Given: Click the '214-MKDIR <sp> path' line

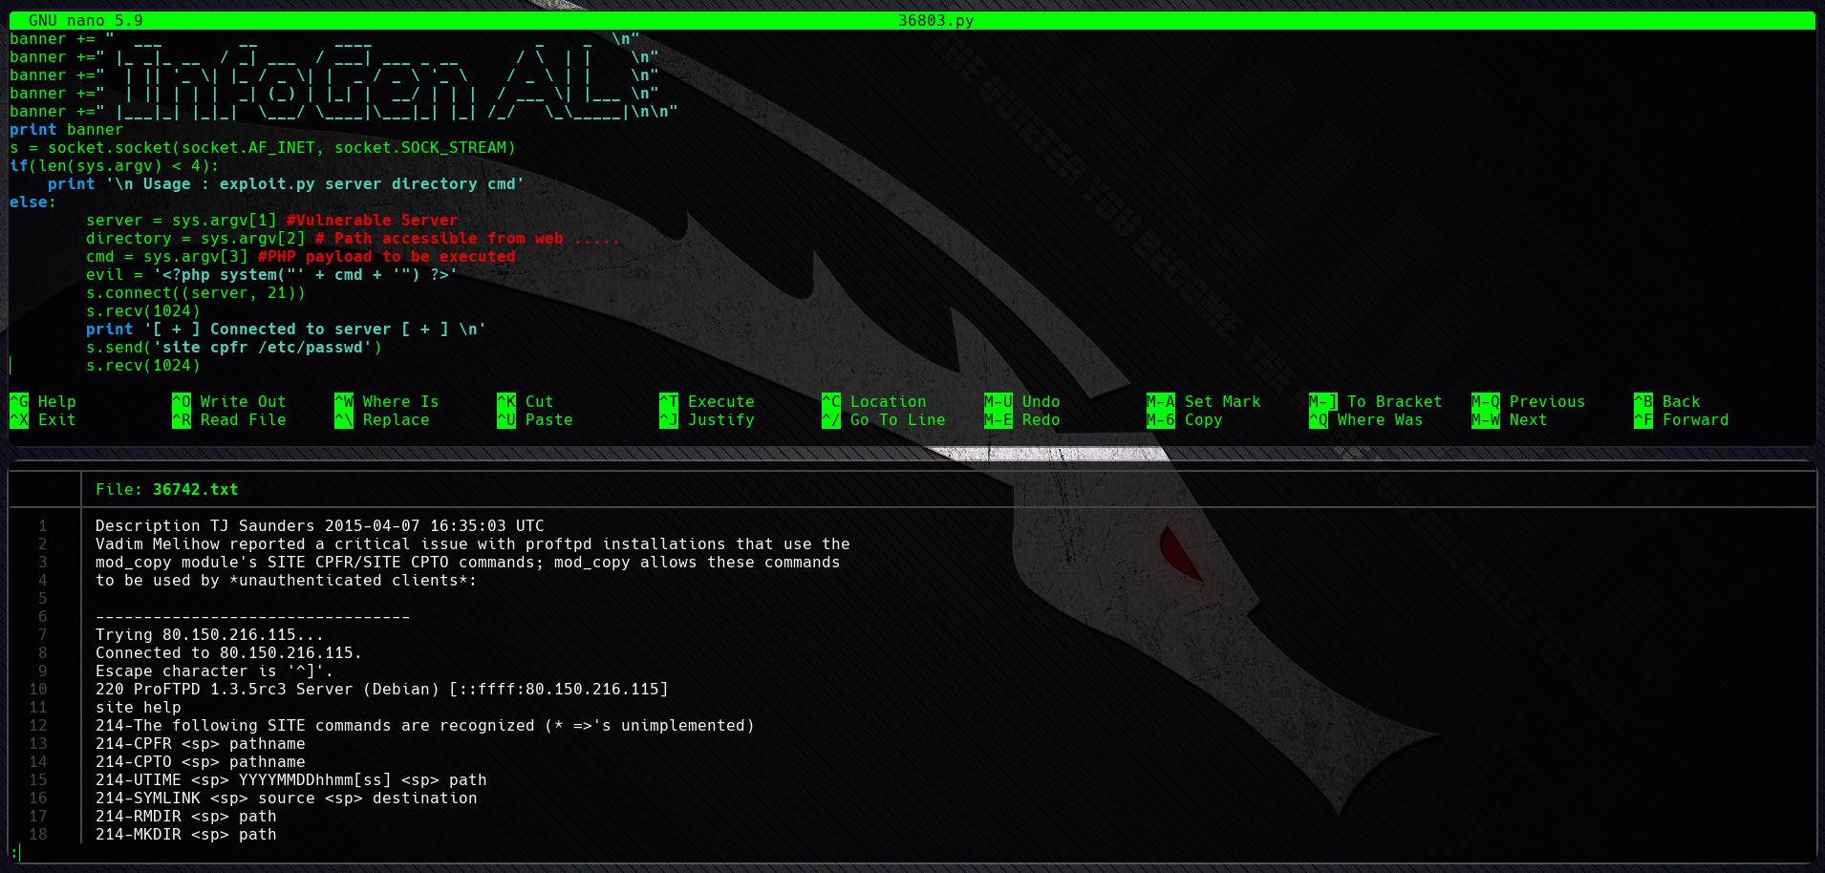Looking at the screenshot, I should coord(186,834).
